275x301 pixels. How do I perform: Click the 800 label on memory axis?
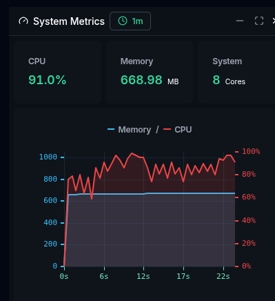50,179
